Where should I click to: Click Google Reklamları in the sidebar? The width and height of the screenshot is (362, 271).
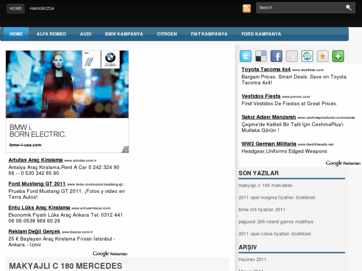click(x=343, y=163)
